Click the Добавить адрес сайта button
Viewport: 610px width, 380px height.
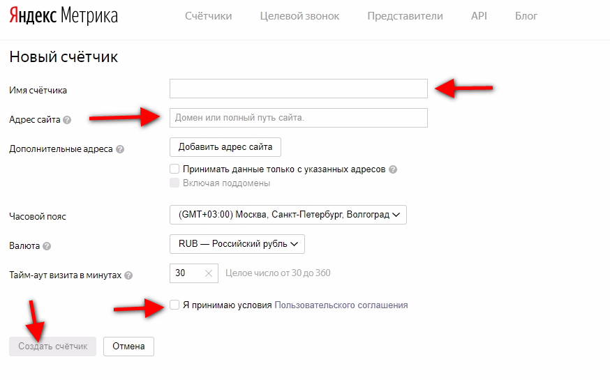tap(225, 147)
